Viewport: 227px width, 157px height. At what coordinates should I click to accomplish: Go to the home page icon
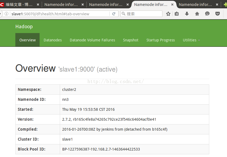197,14
